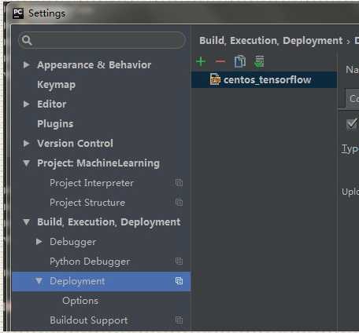The width and height of the screenshot is (359, 333).
Task: Open the Plugins settings page
Action: 55,124
